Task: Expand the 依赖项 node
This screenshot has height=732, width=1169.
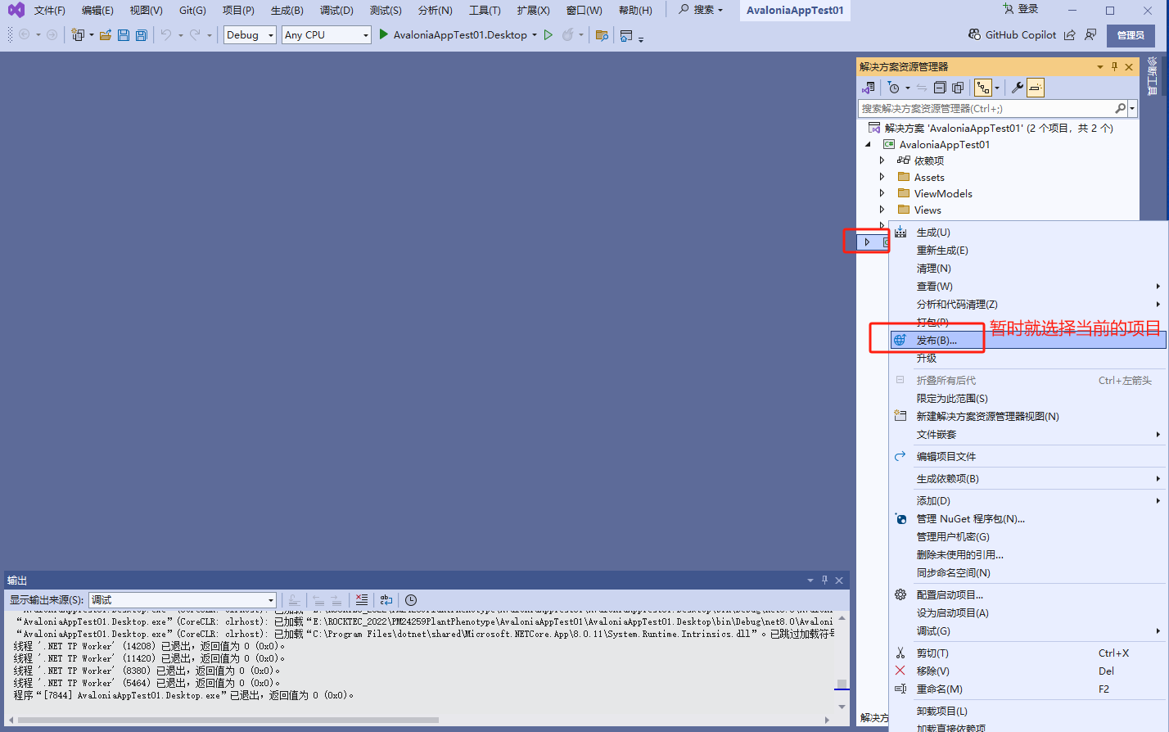Action: point(882,160)
